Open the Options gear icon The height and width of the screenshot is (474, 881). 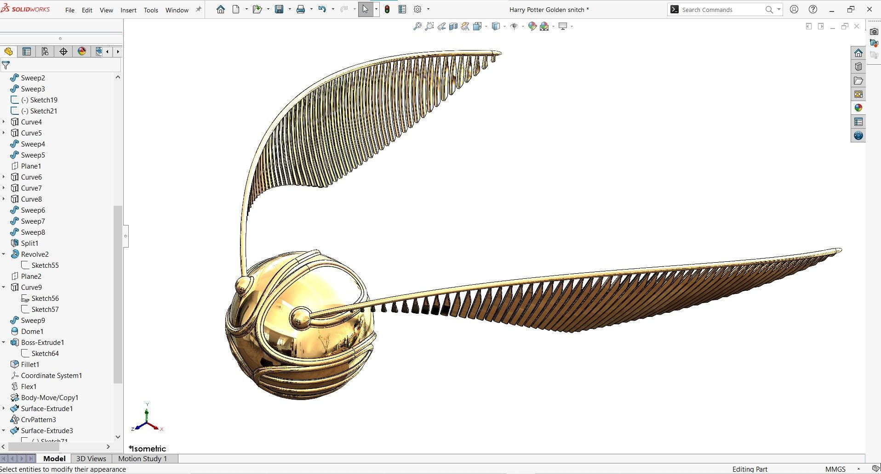(418, 9)
